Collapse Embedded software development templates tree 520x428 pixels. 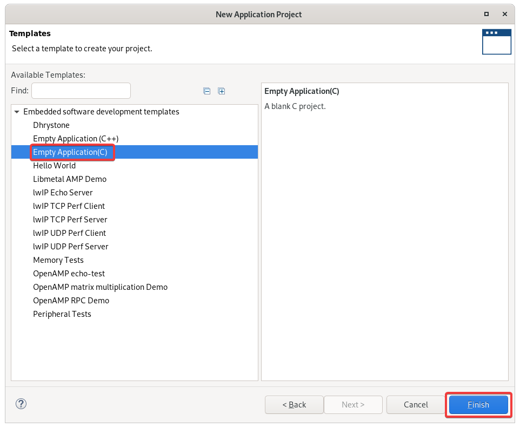17,112
